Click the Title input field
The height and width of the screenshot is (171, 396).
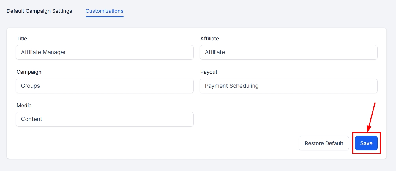tap(105, 52)
